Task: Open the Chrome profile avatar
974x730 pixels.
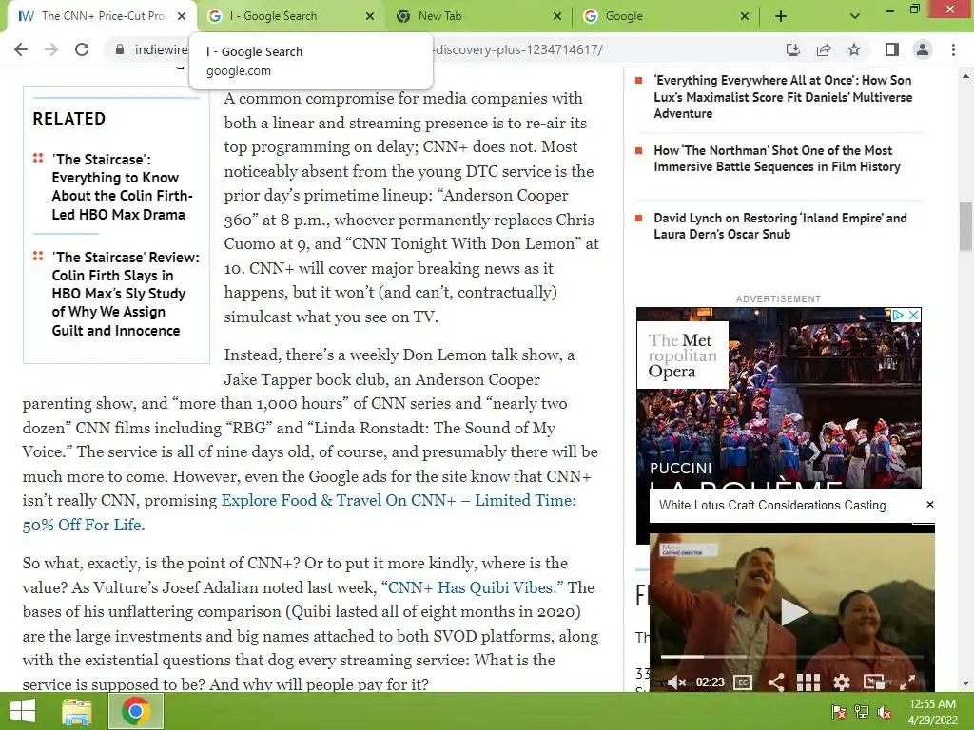Action: [923, 49]
